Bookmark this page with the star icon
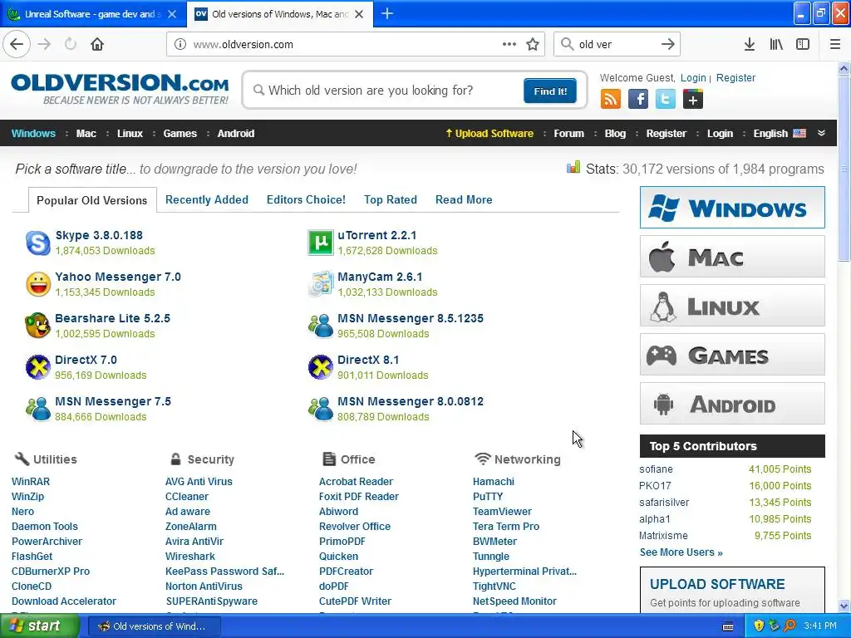Image resolution: width=851 pixels, height=638 pixels. pyautogui.click(x=533, y=45)
